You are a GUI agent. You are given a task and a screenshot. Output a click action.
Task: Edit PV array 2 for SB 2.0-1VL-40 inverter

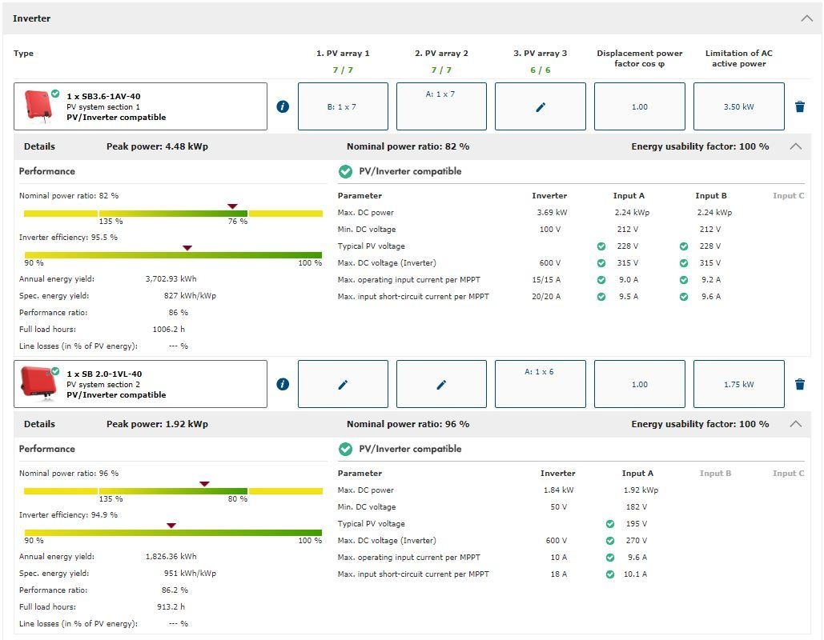click(441, 384)
